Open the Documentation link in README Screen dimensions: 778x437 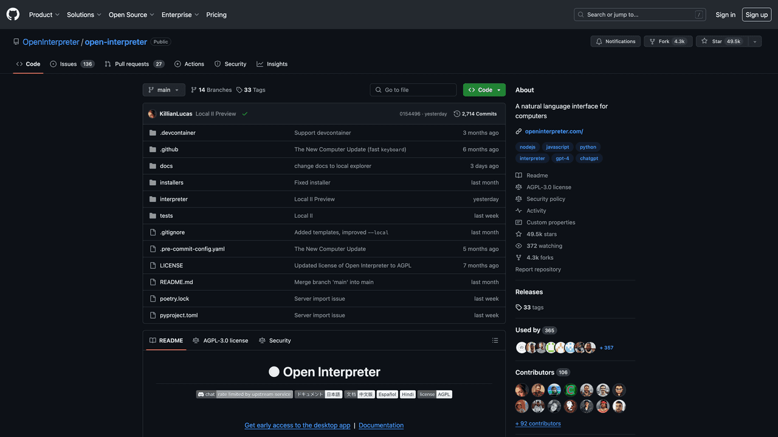381,425
